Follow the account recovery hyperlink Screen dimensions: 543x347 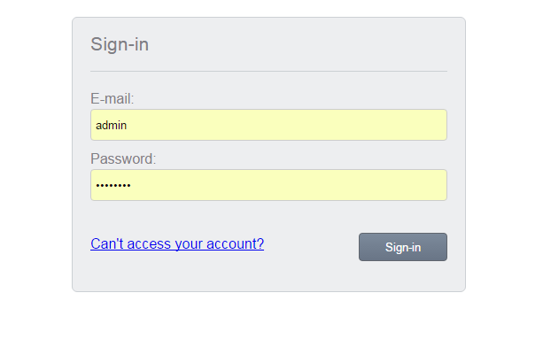click(177, 244)
